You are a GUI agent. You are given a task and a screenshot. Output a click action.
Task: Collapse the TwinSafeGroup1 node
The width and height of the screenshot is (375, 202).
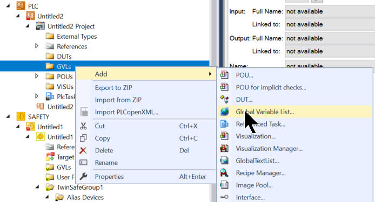[37, 187]
